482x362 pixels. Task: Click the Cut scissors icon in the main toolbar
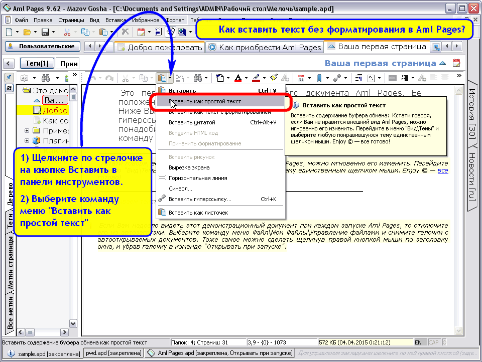(x=67, y=32)
